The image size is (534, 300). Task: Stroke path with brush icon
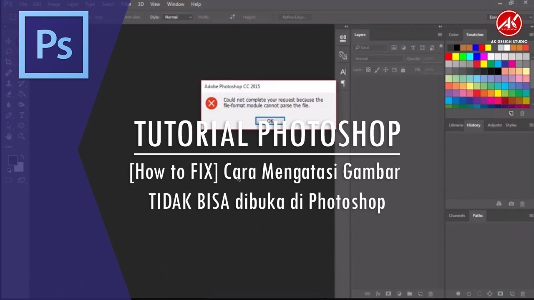(469, 294)
